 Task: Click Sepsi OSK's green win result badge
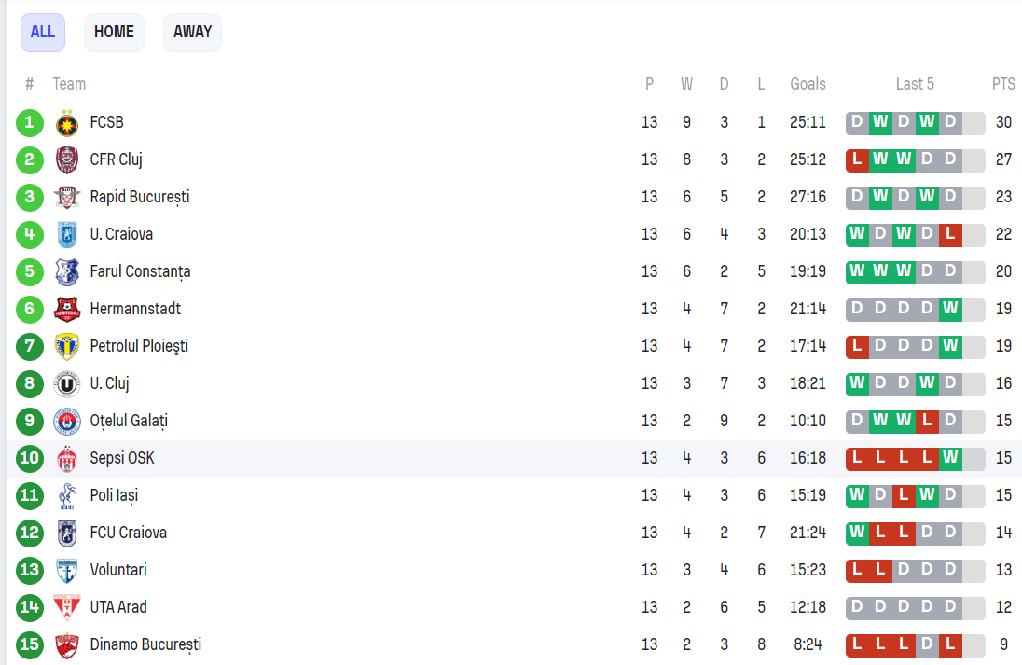pyautogui.click(x=950, y=458)
